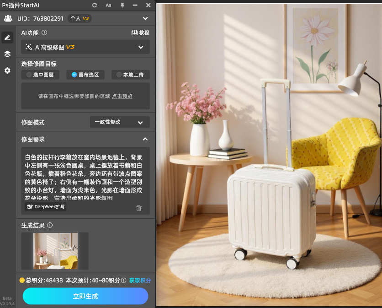Open the edit pencil sidebar tab
Image resolution: width=382 pixels, height=308 pixels.
pos(7,38)
